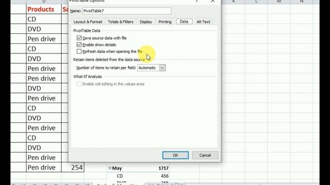Image resolution: width=330 pixels, height=185 pixels.
Task: Select last Pen drive cell beside 254
Action: [x=44, y=168]
